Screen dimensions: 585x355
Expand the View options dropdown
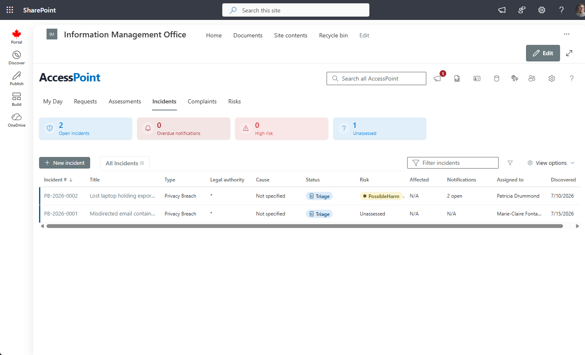pos(551,163)
